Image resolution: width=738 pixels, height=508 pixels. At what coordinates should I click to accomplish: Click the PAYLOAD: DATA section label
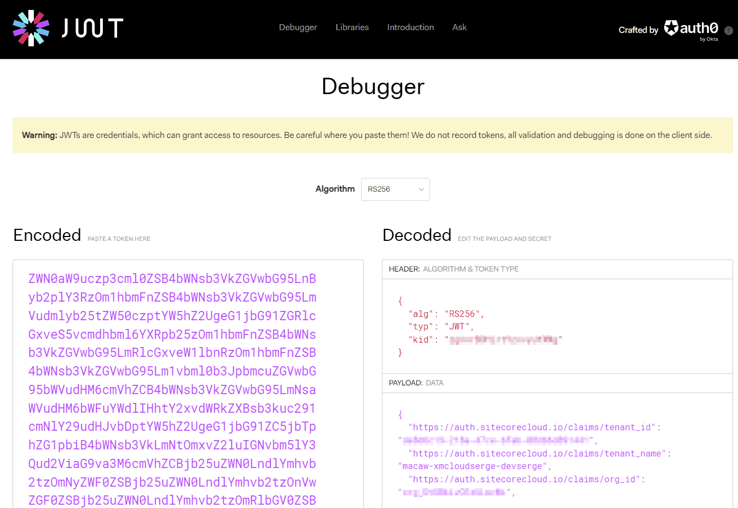(416, 383)
